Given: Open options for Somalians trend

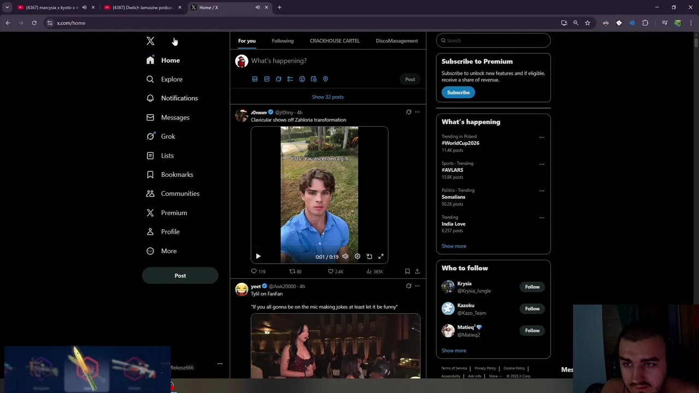Looking at the screenshot, I should 542,191.
